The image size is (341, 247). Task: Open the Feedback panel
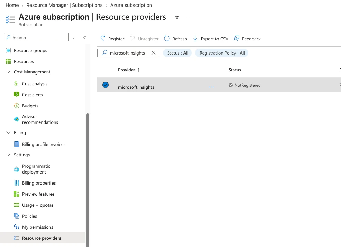tap(247, 39)
